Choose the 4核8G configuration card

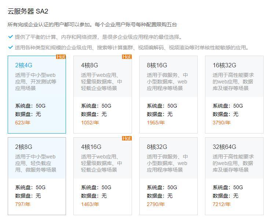point(102,94)
